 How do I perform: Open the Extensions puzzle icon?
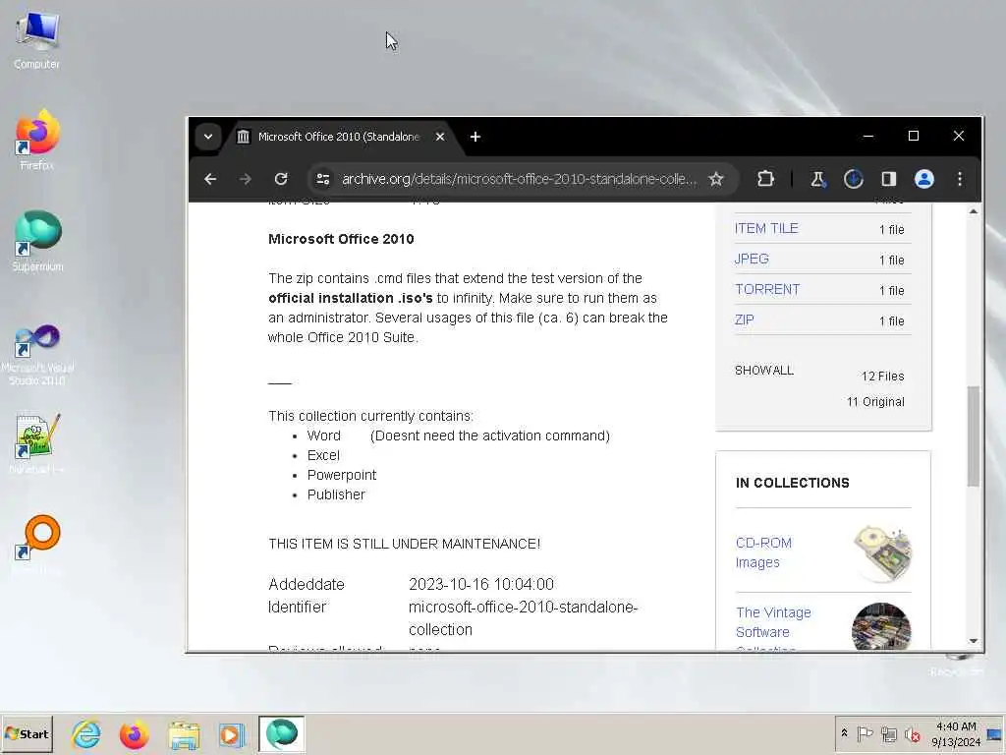click(x=765, y=179)
